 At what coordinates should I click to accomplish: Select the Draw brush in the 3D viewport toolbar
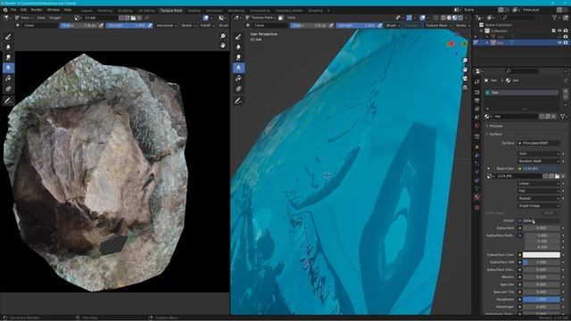[238, 37]
